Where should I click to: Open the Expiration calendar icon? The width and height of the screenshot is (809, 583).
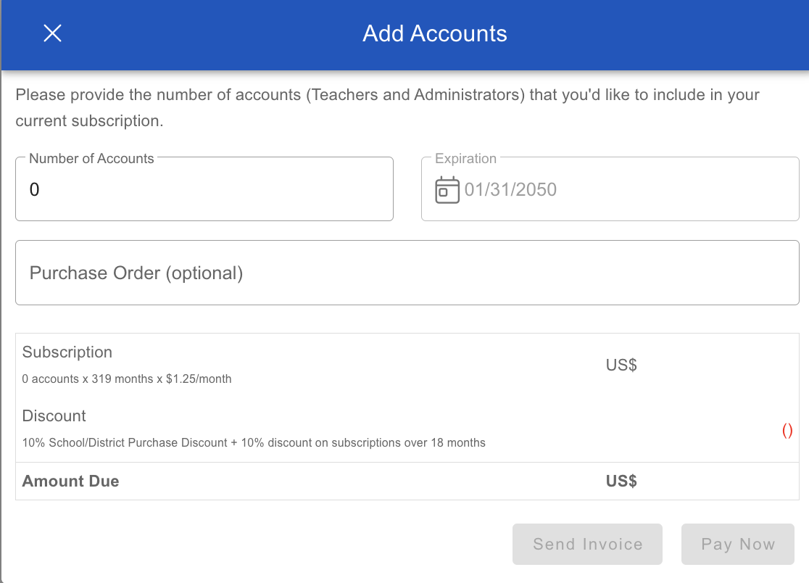click(x=447, y=190)
